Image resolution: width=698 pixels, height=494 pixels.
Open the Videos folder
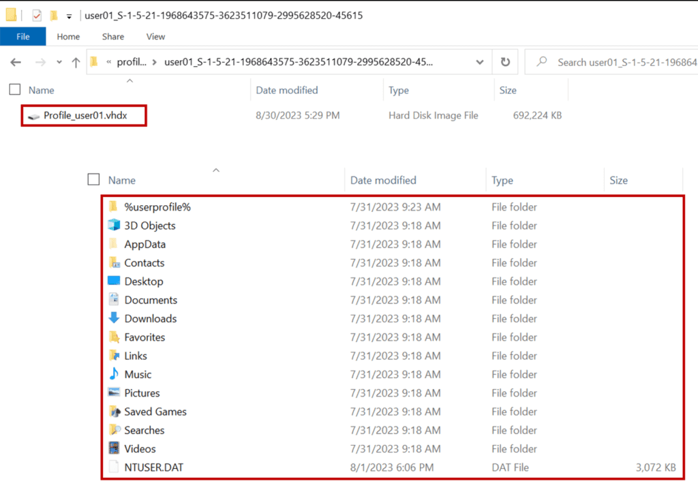pos(139,448)
